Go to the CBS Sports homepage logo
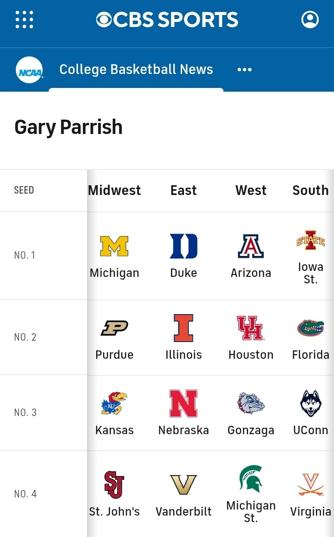The height and width of the screenshot is (537, 334). [x=167, y=20]
